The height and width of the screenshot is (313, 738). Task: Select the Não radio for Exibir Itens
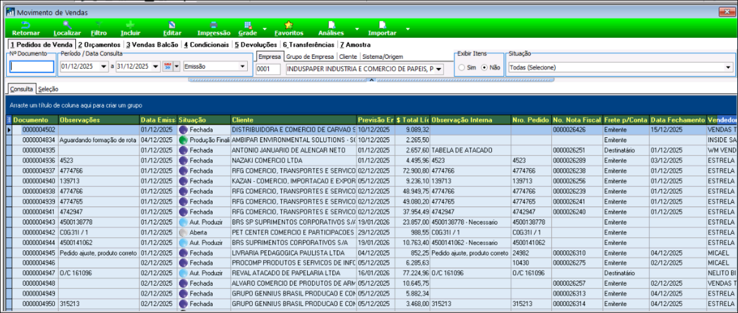coord(484,68)
